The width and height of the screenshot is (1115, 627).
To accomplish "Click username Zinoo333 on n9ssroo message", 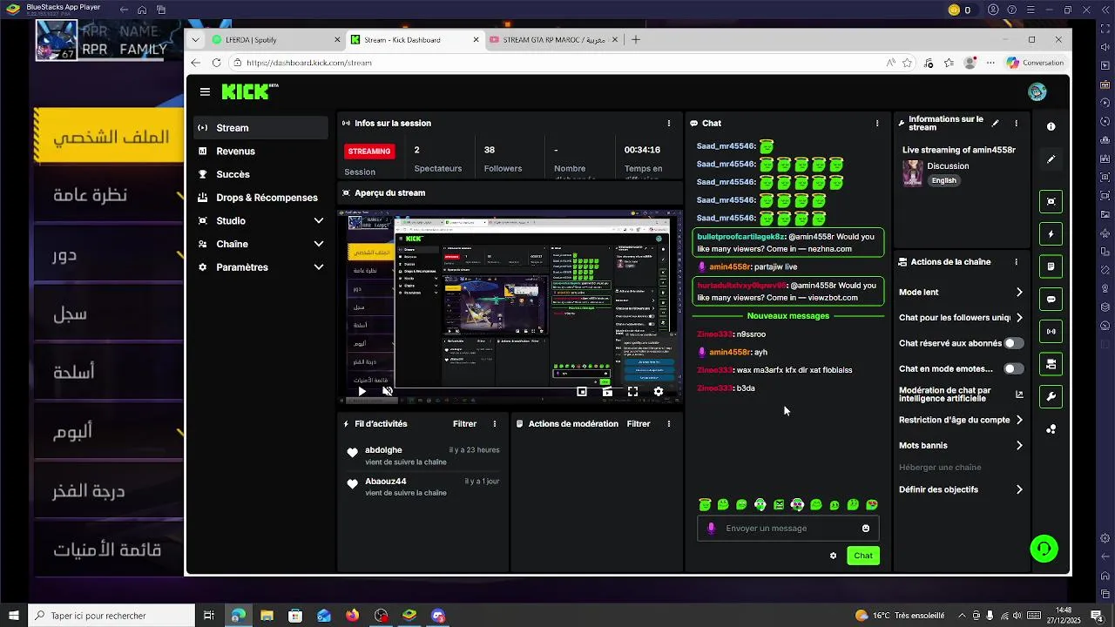I will pos(714,334).
